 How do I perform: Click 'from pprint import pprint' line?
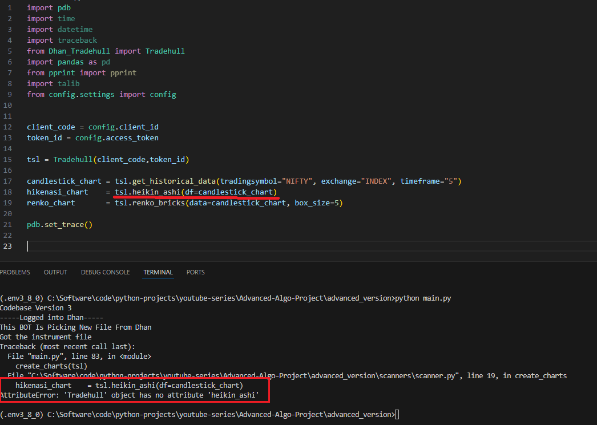[82, 72]
